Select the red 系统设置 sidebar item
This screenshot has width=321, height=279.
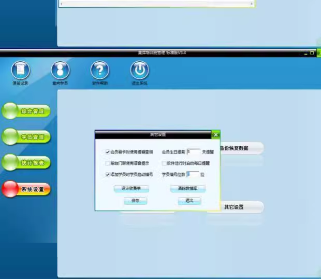click(x=26, y=189)
